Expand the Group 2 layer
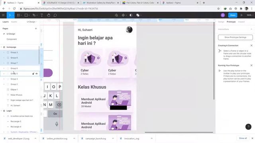Screen dimensions: 255x143 (x=4, y=84)
